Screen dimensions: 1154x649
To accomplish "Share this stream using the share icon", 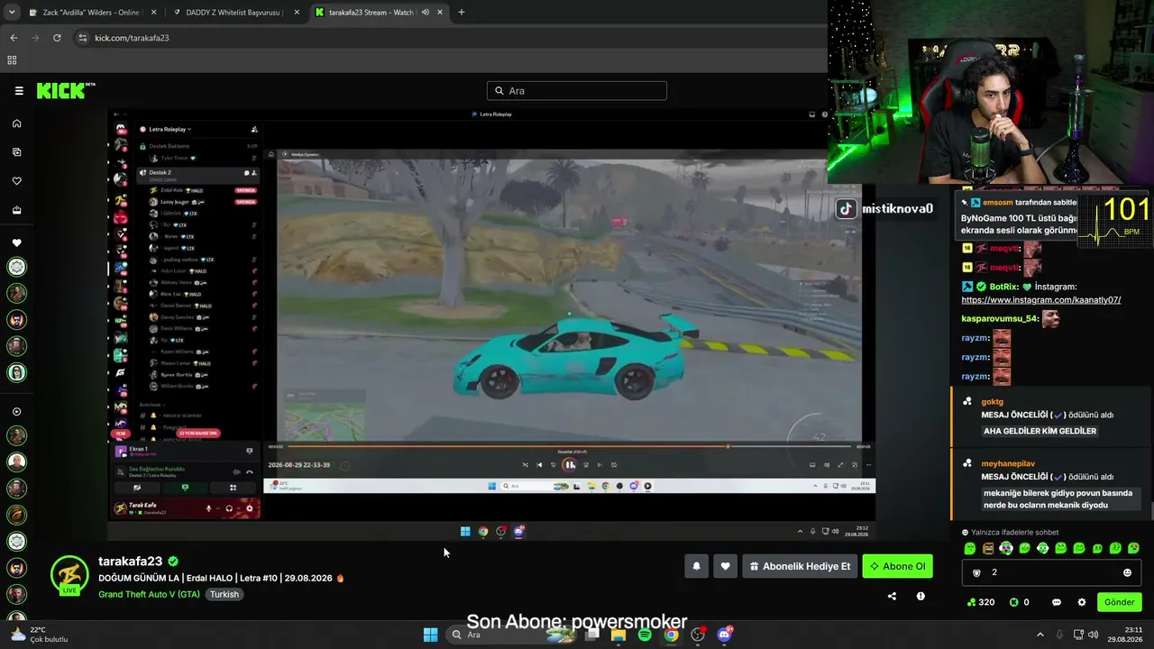I will click(x=892, y=596).
